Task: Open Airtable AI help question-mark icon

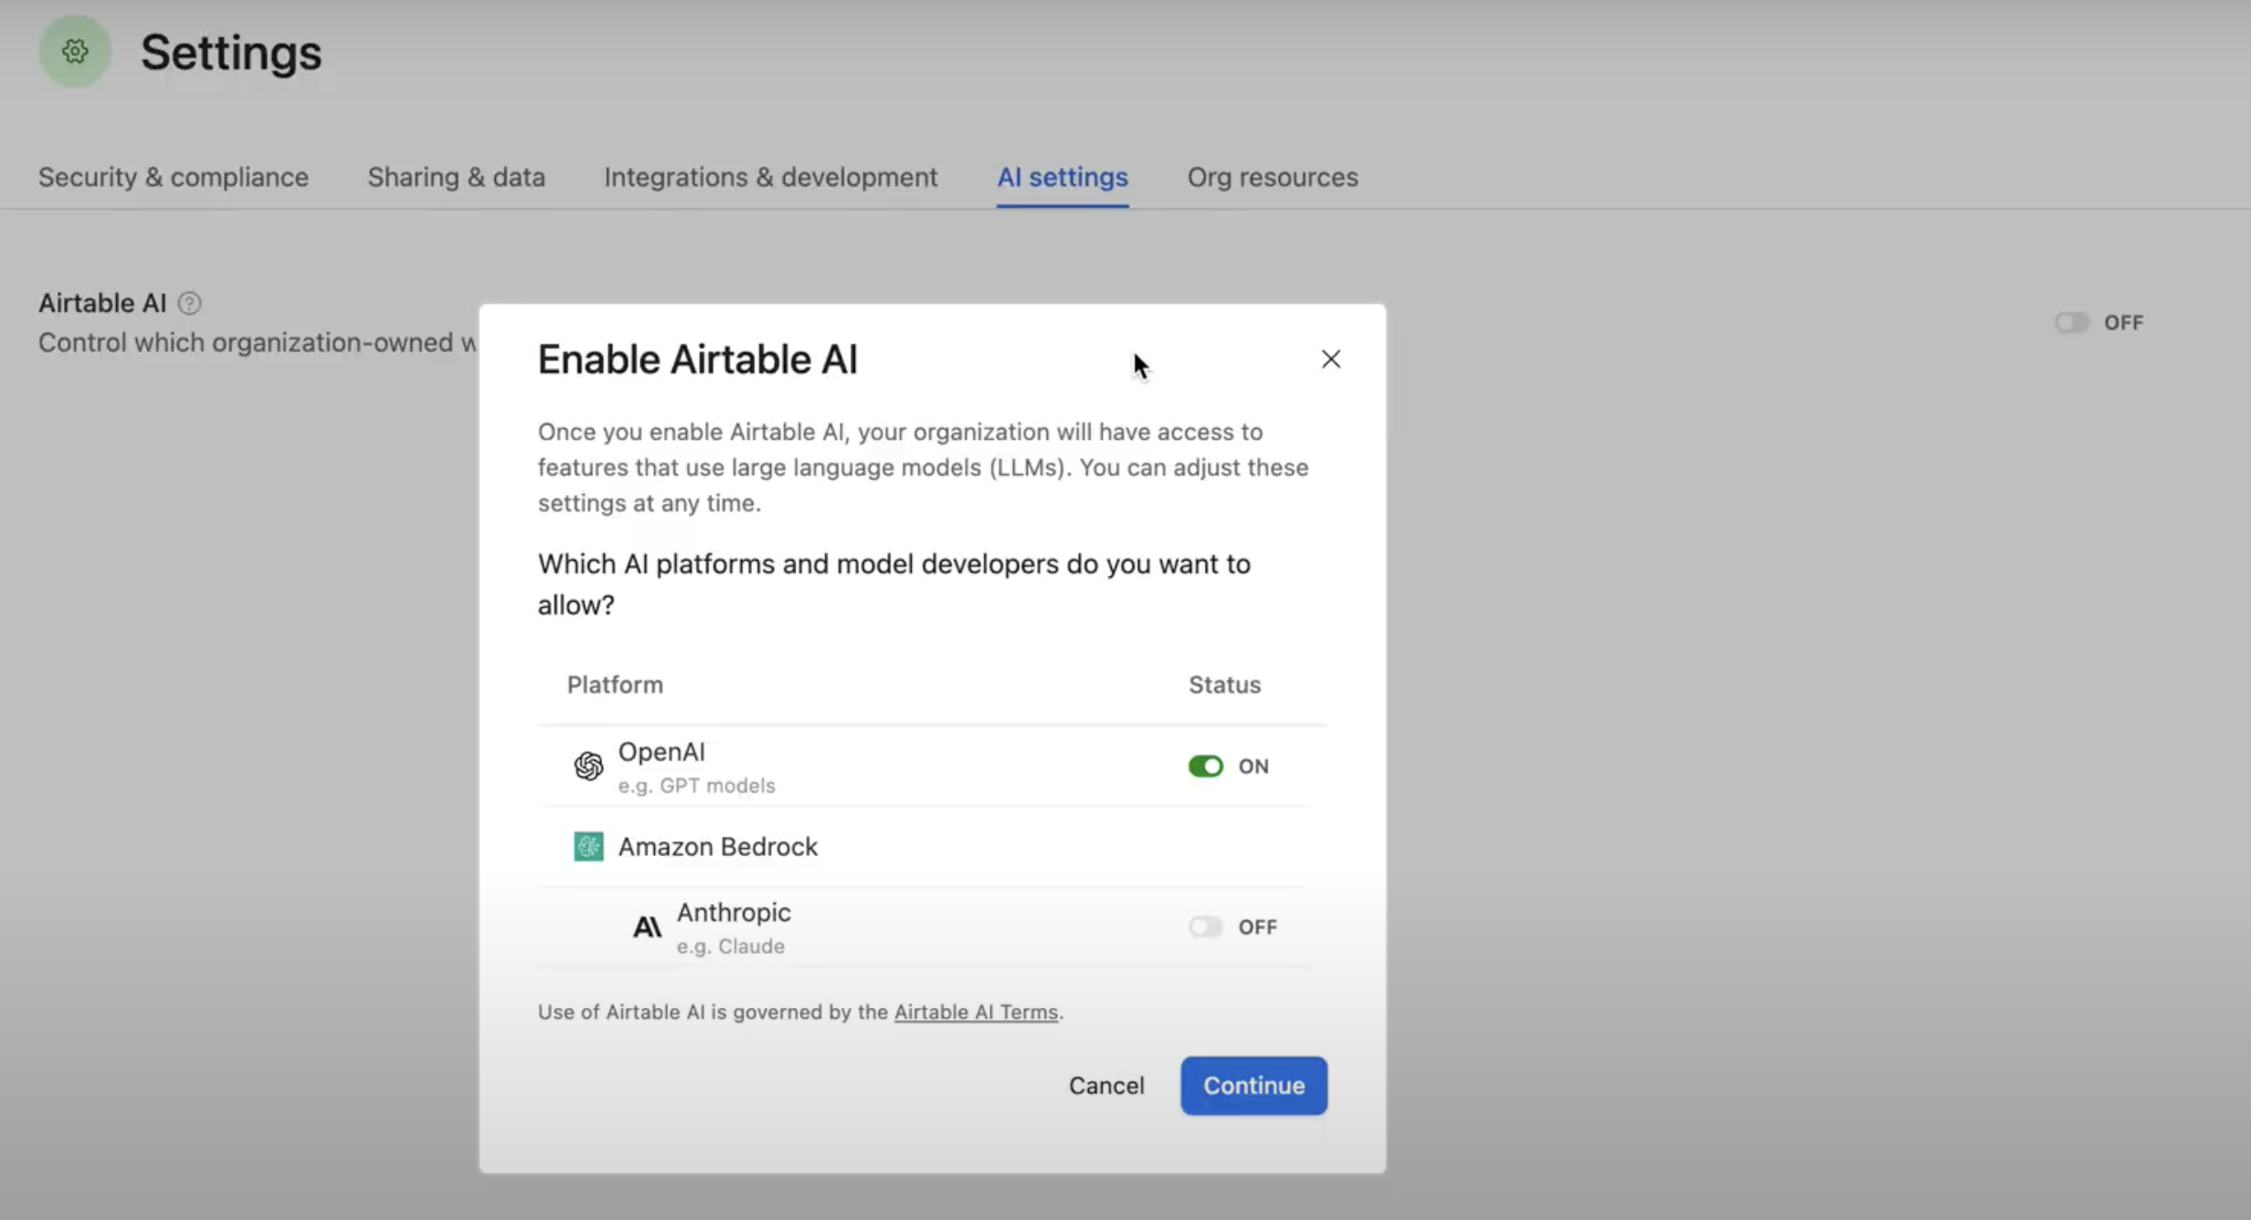Action: [189, 303]
